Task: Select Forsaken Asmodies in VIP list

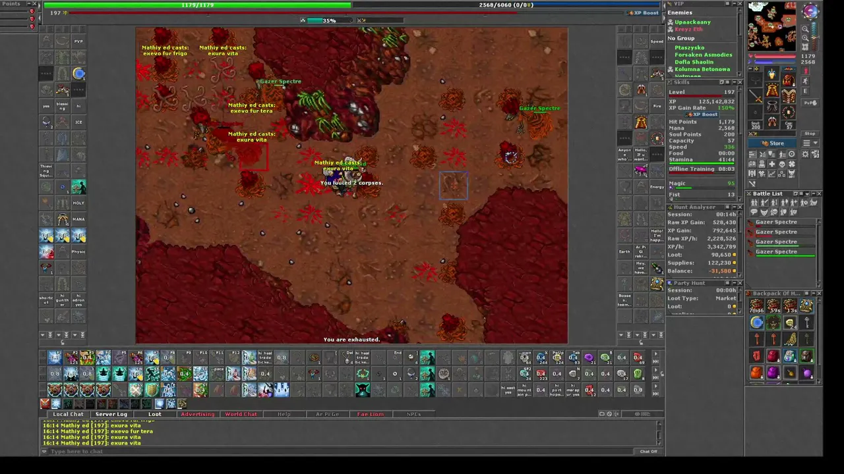Action: (x=704, y=55)
